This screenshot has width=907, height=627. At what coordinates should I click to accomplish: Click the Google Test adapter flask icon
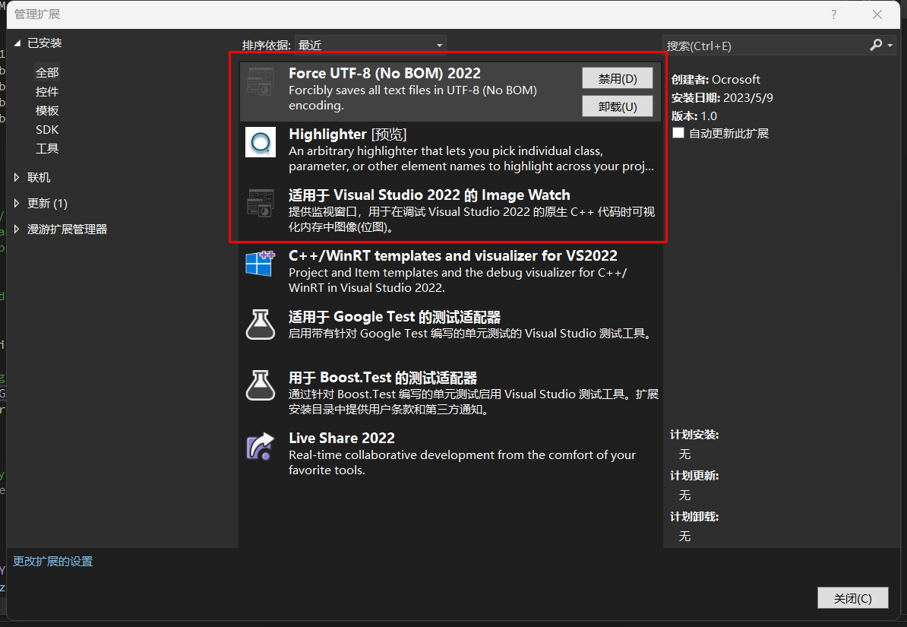[x=261, y=325]
